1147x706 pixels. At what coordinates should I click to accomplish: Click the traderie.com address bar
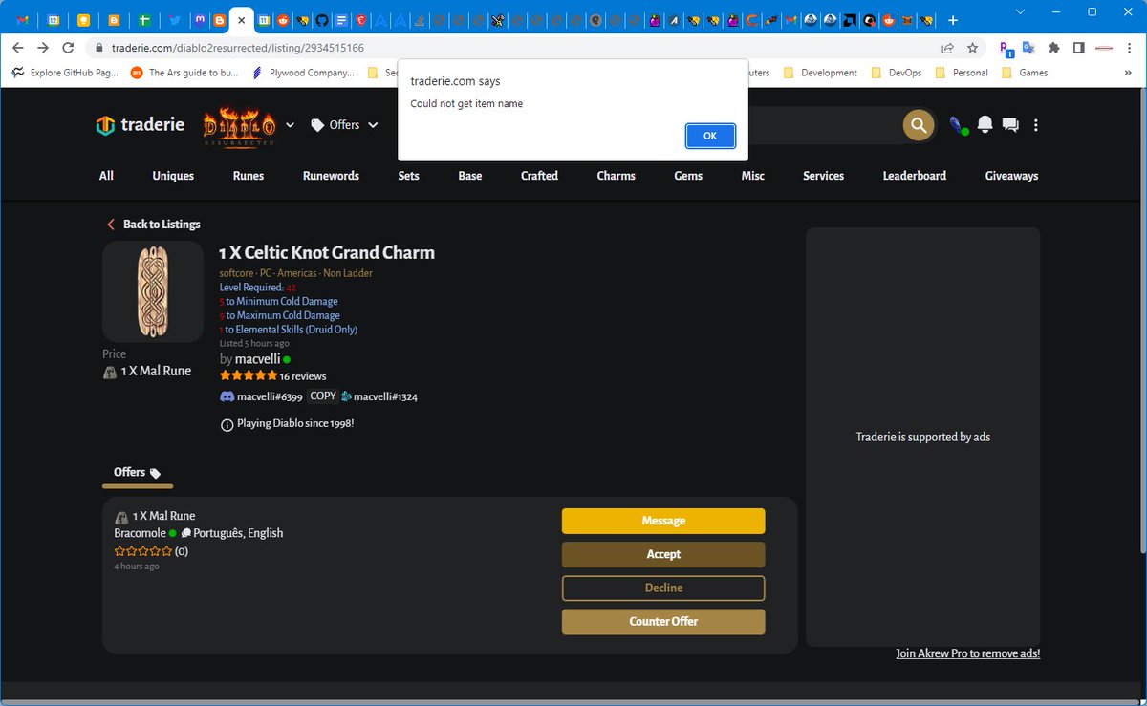(x=516, y=48)
